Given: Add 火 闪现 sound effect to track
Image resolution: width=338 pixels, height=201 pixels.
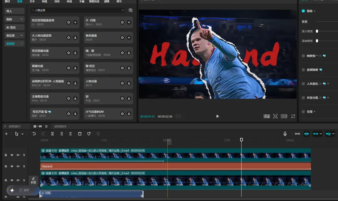Looking at the screenshot, I should click(x=129, y=22).
